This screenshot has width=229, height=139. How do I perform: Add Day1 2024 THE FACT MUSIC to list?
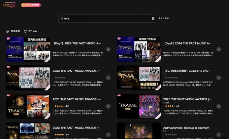pos(108,49)
